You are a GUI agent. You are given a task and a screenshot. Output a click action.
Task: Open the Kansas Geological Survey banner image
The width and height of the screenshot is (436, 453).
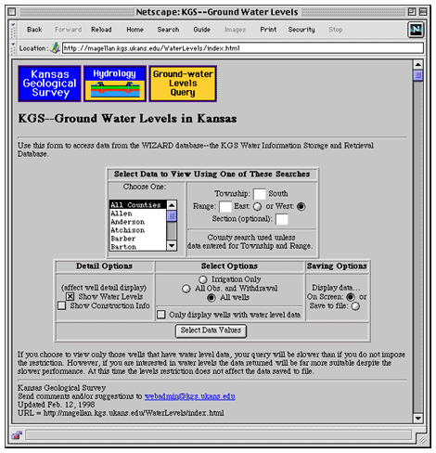click(x=49, y=84)
